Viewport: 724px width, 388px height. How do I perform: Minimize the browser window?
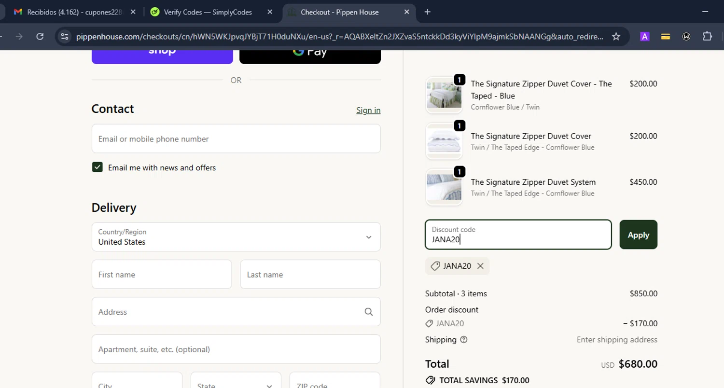(706, 12)
